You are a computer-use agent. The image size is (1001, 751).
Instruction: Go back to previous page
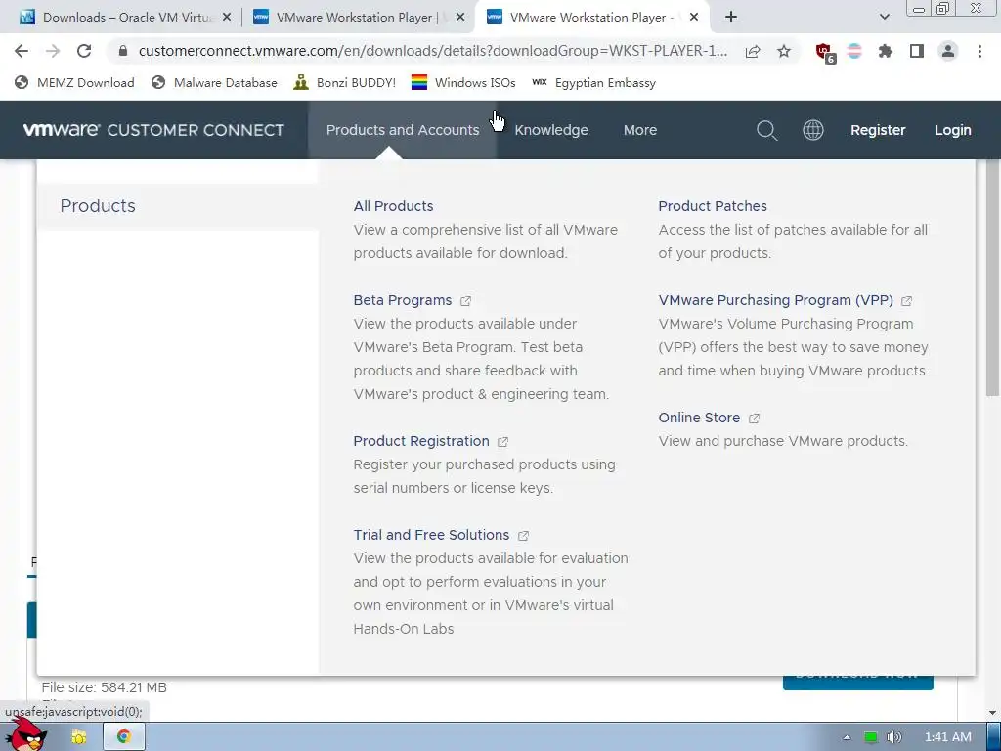(x=22, y=51)
